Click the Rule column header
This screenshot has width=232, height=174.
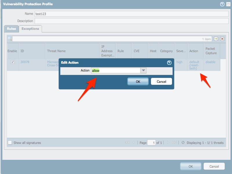[x=124, y=51]
